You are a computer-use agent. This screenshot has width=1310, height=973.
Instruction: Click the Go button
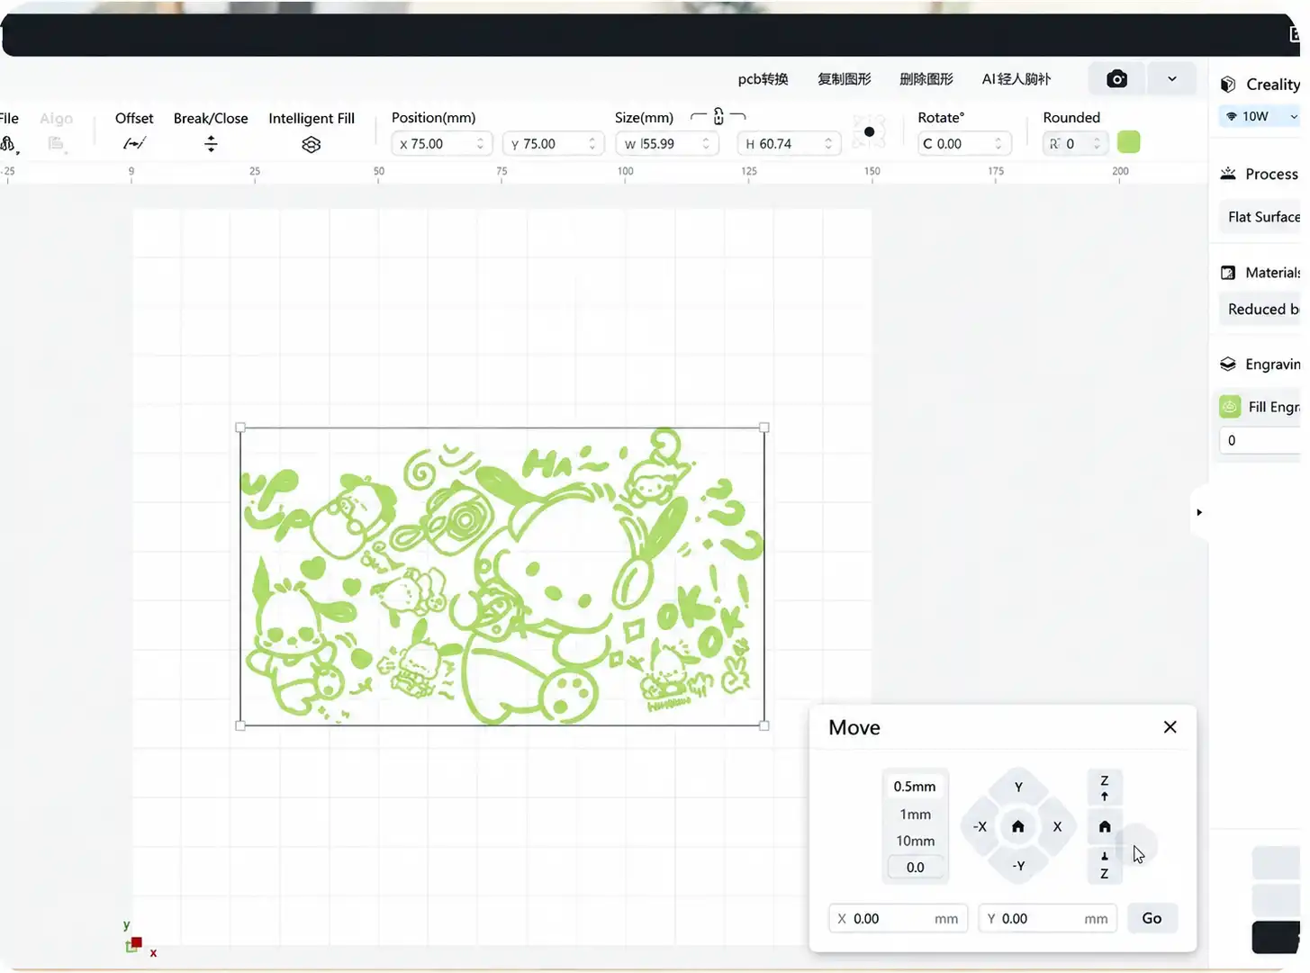[1152, 918]
